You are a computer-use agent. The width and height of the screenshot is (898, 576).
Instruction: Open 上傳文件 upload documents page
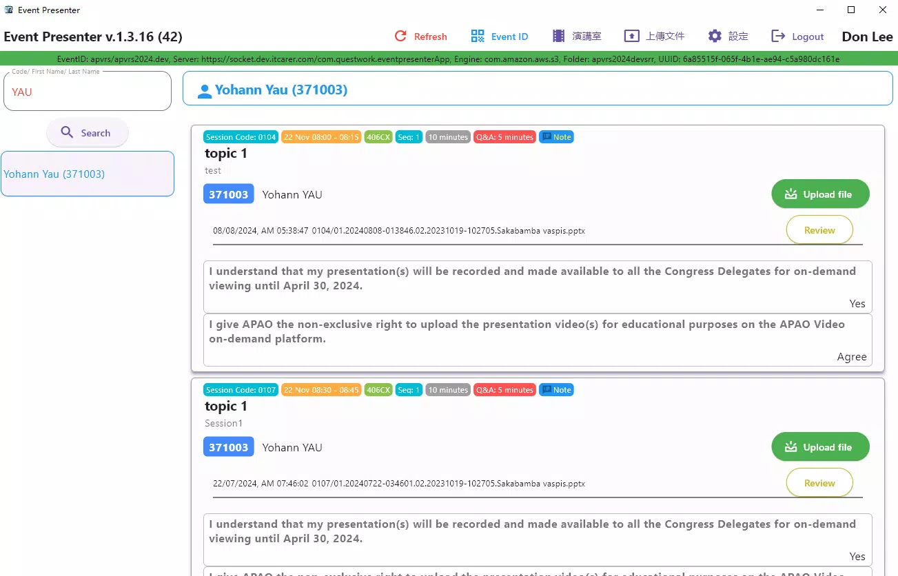pyautogui.click(x=654, y=37)
